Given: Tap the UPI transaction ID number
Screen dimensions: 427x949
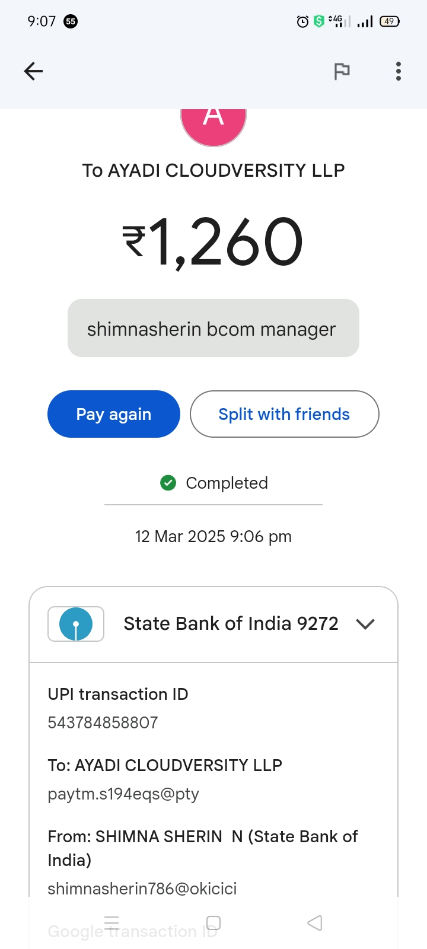Looking at the screenshot, I should 103,723.
